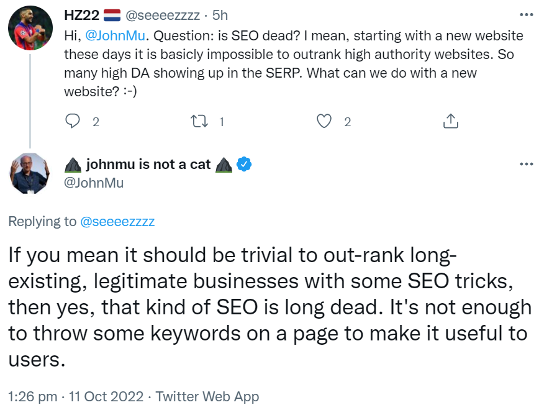539x410 pixels.
Task: Click the likes count showing 2
Action: click(346, 122)
